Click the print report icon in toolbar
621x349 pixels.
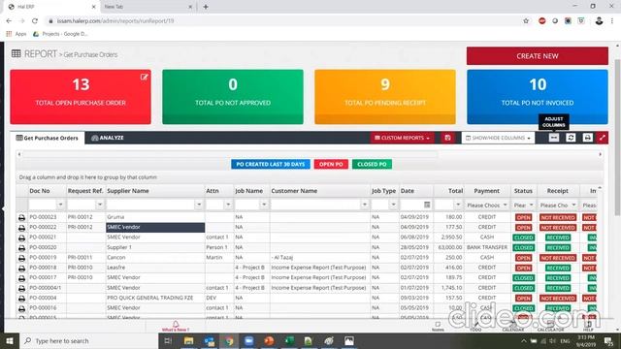point(587,138)
